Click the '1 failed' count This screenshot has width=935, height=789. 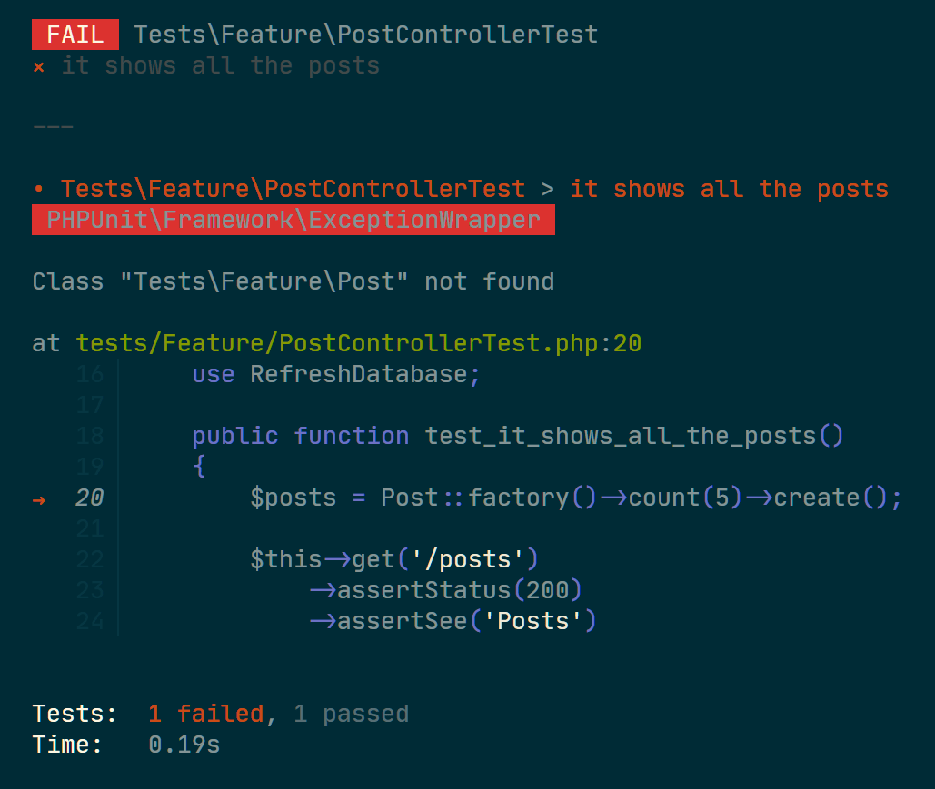tap(206, 714)
